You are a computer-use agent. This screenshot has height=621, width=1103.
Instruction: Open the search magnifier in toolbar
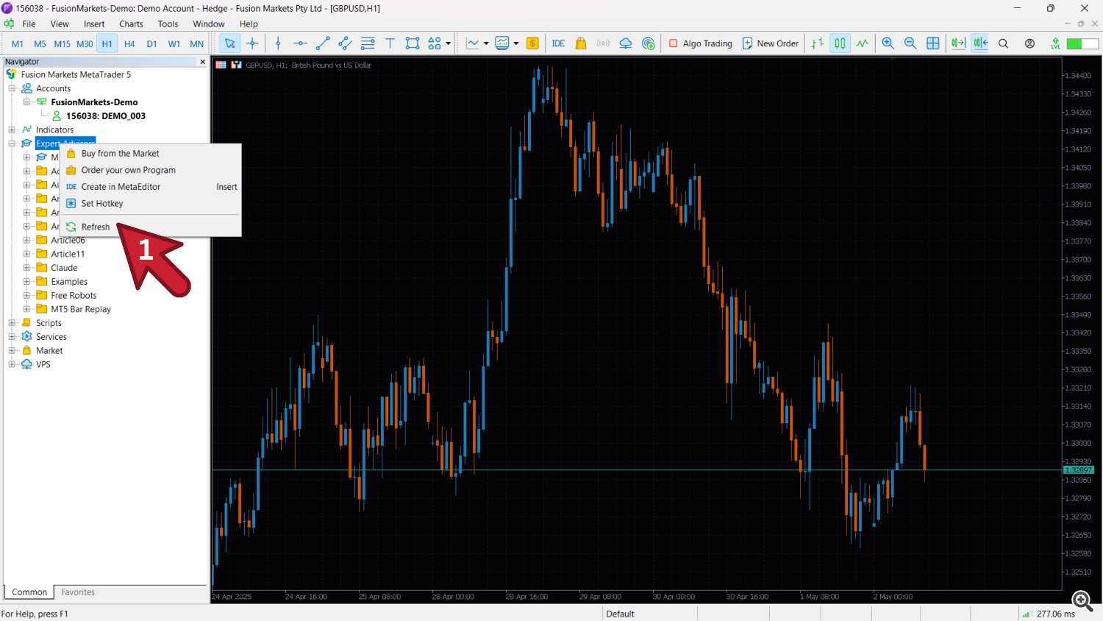1003,43
